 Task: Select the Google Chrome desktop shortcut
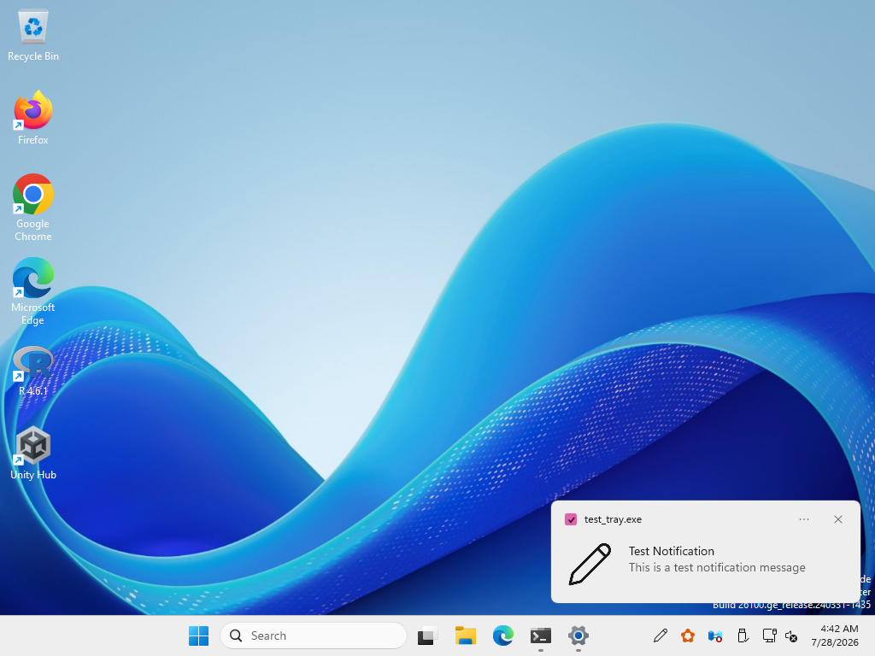pyautogui.click(x=33, y=208)
